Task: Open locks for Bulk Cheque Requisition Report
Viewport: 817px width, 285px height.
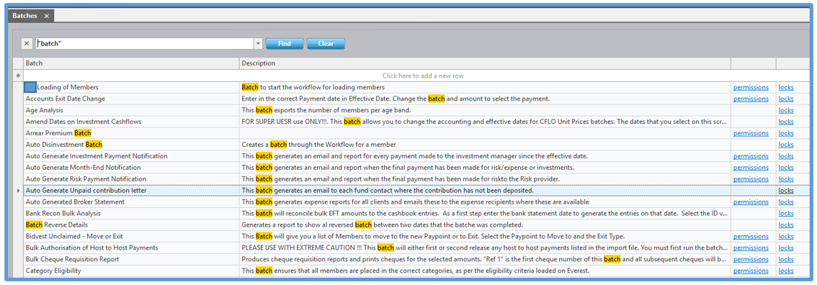Action: [786, 259]
